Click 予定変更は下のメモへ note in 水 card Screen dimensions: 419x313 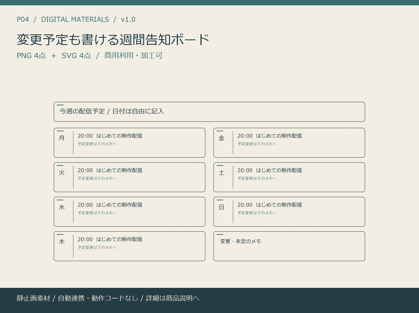(x=97, y=213)
